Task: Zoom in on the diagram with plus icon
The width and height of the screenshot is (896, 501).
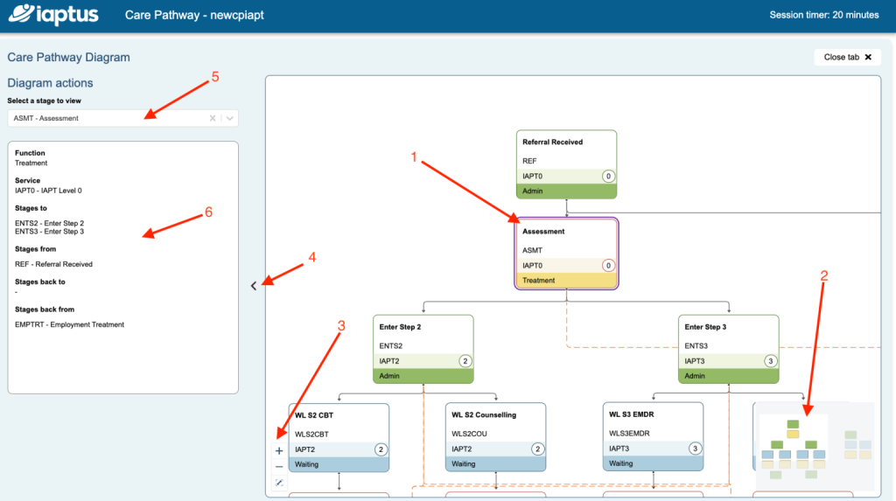Action: (279, 451)
